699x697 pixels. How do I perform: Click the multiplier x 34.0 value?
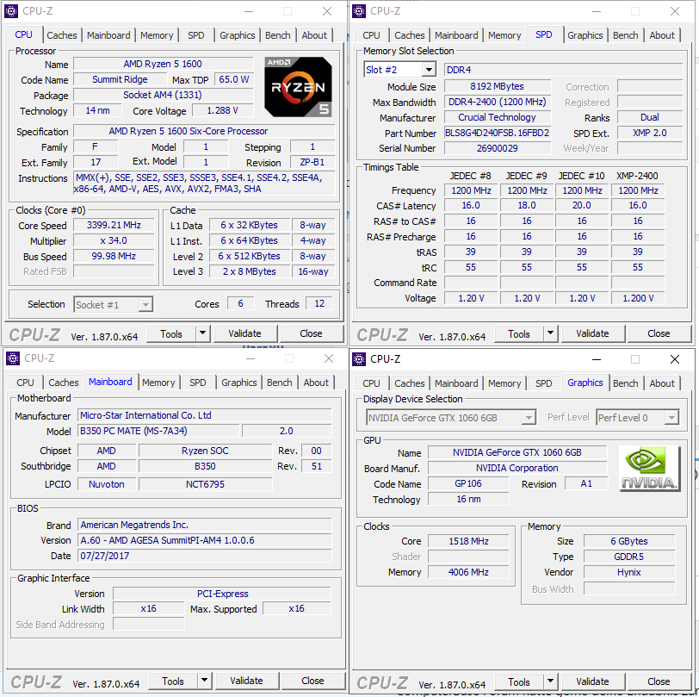point(114,240)
